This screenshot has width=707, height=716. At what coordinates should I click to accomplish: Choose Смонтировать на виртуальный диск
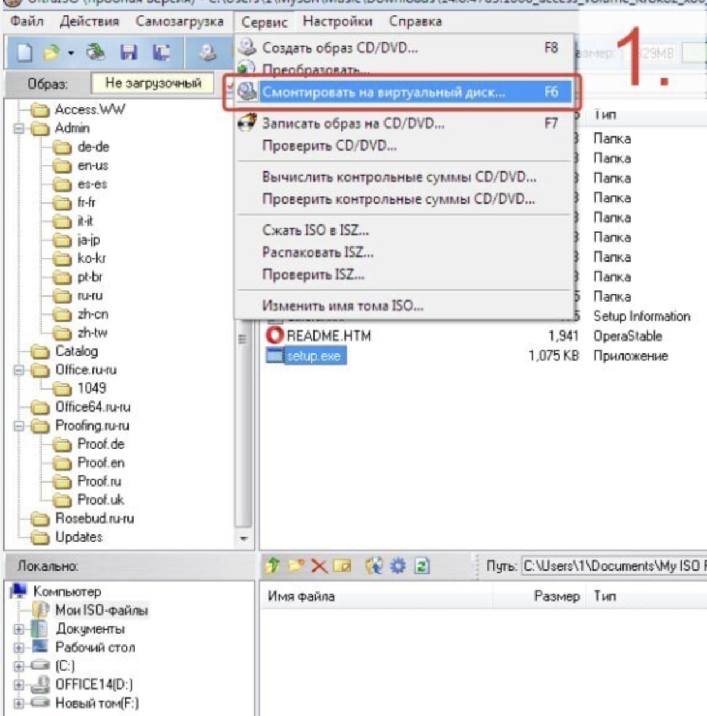tap(404, 92)
